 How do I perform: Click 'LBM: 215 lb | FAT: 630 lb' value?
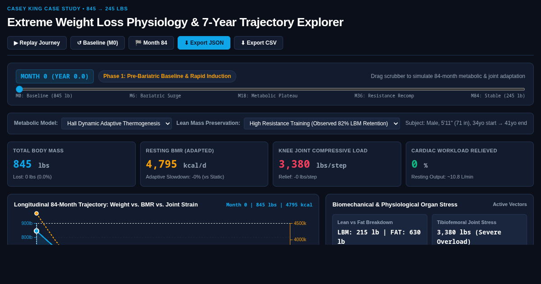tap(379, 237)
